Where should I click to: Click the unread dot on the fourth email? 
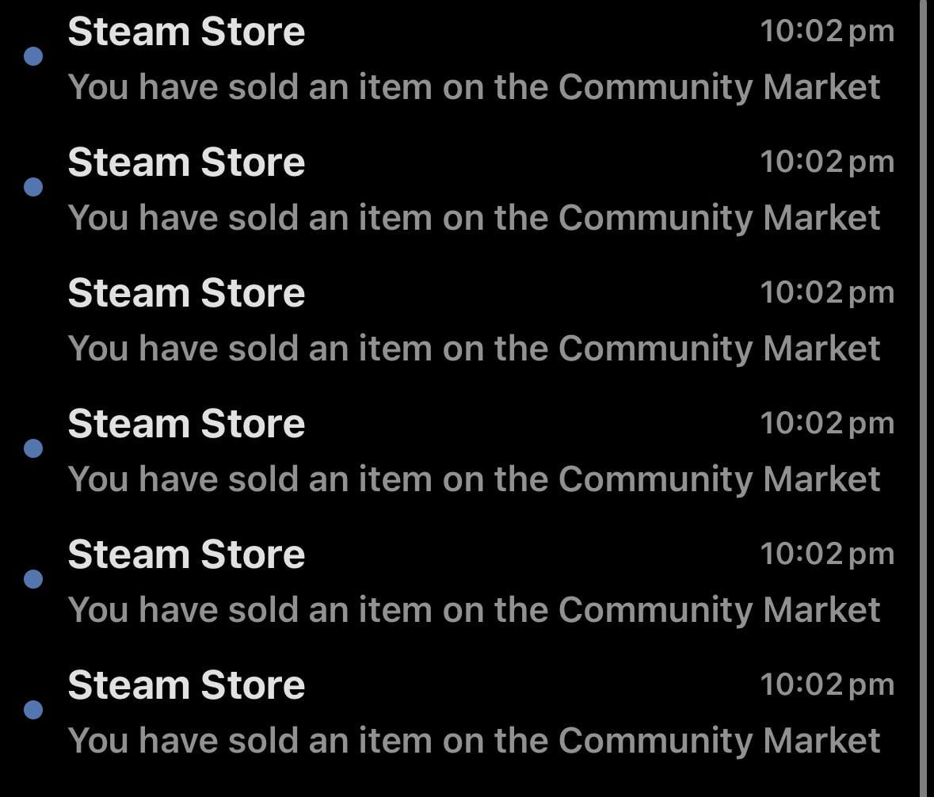tap(33, 448)
